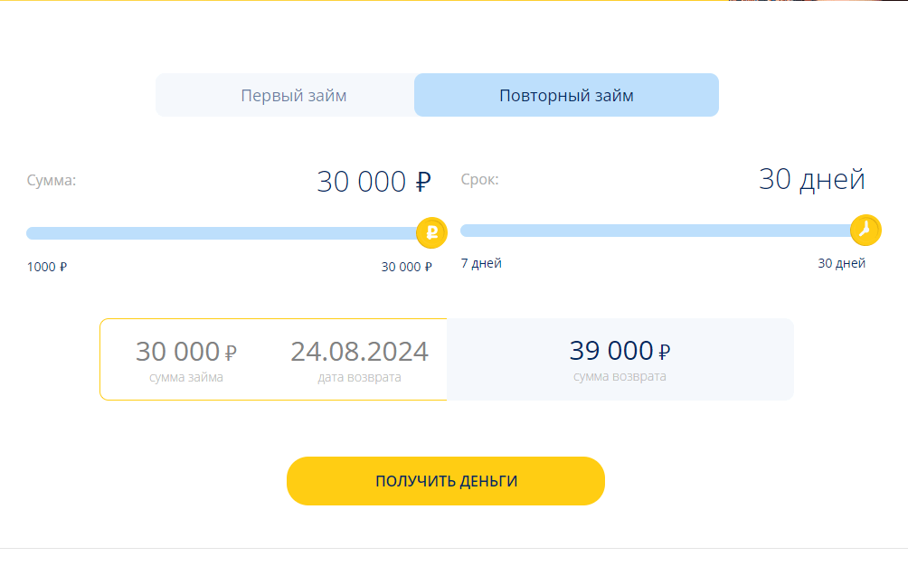Click the ruble coin slider handle
The width and height of the screenshot is (908, 585).
(431, 233)
